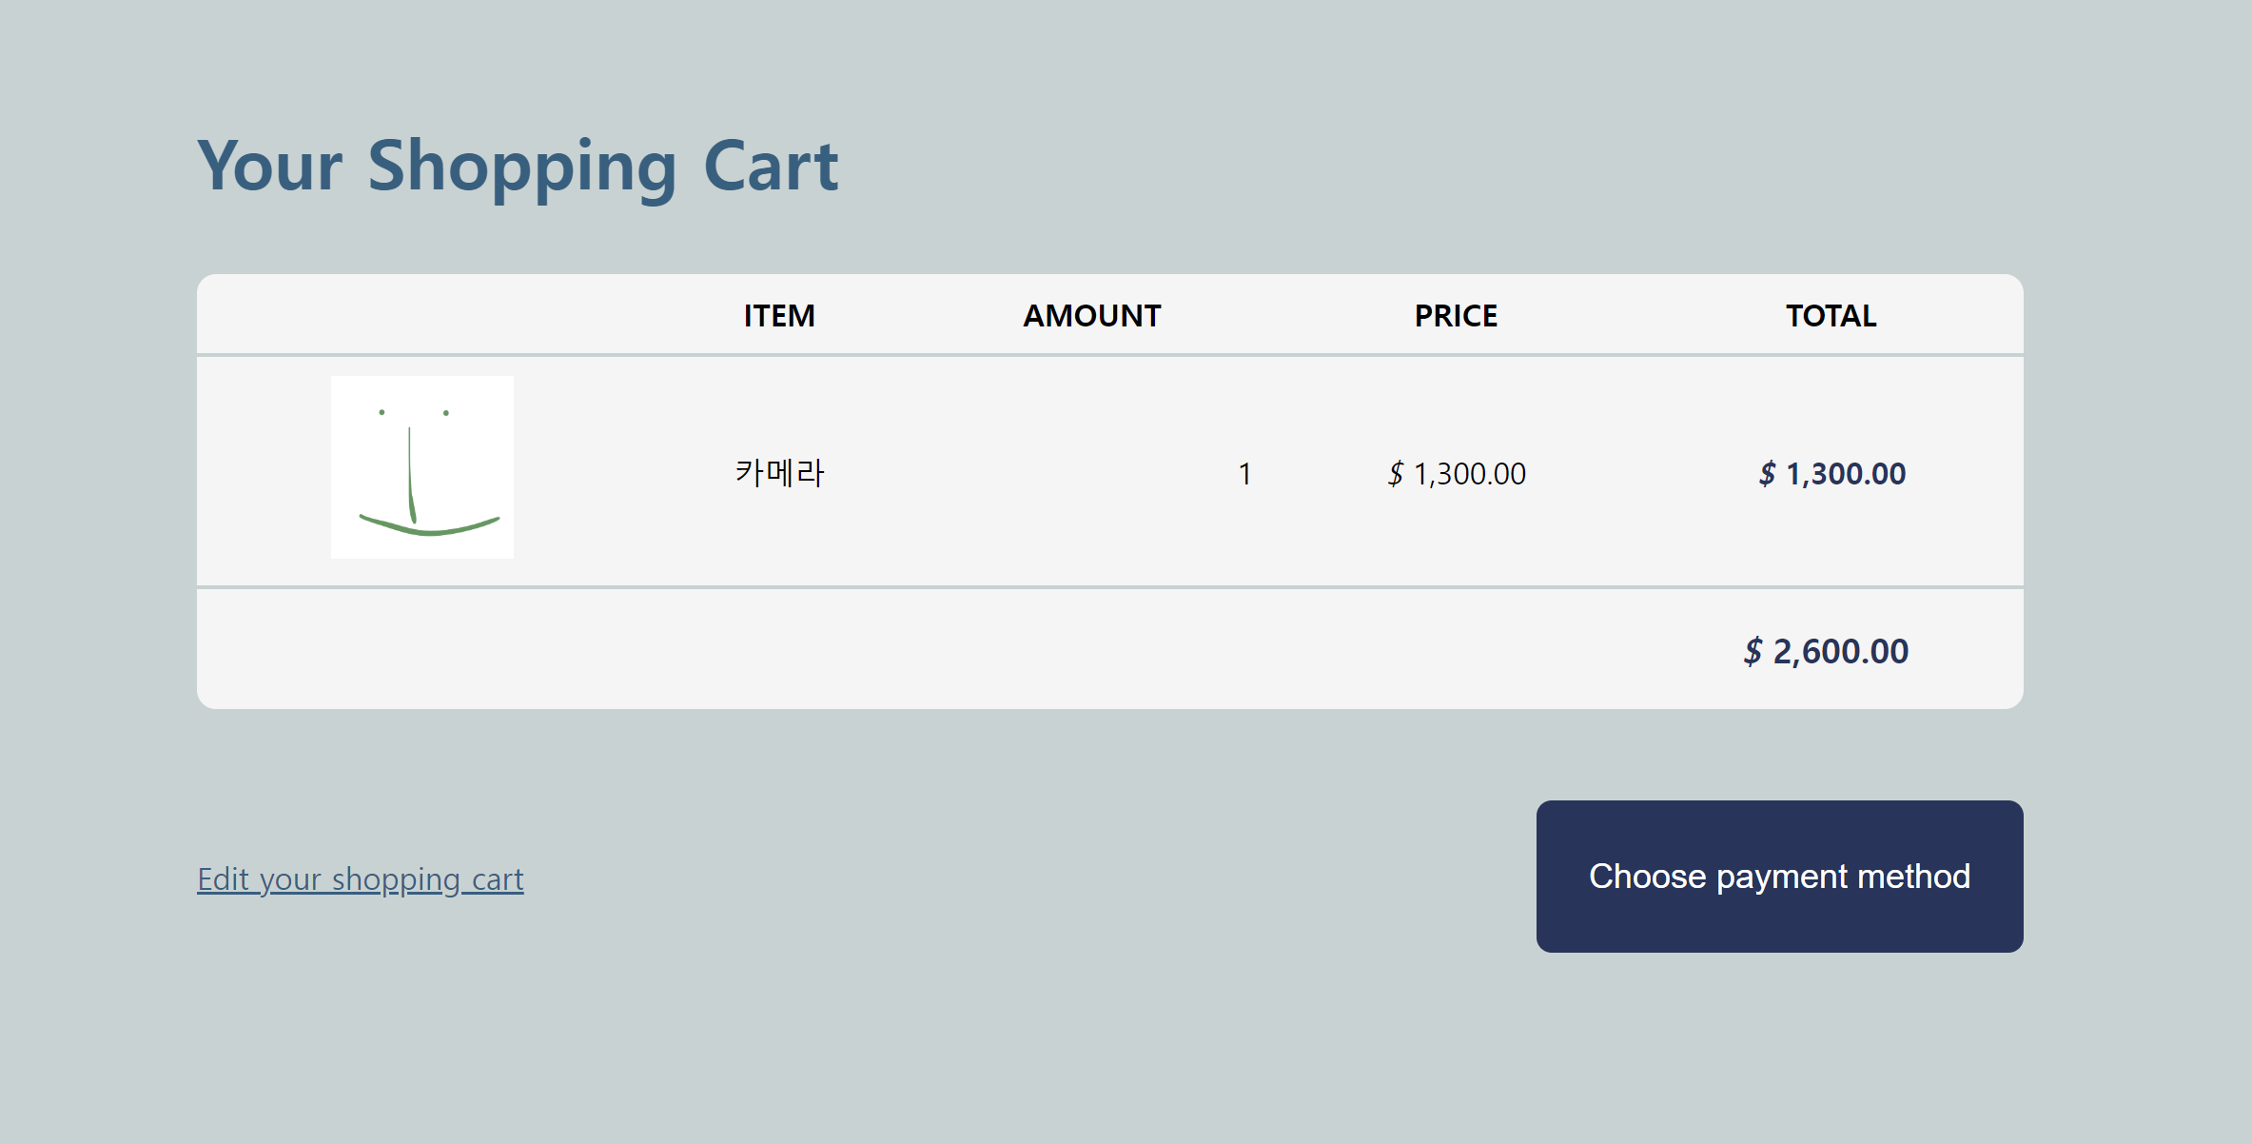Click the ITEM column header

(x=778, y=316)
